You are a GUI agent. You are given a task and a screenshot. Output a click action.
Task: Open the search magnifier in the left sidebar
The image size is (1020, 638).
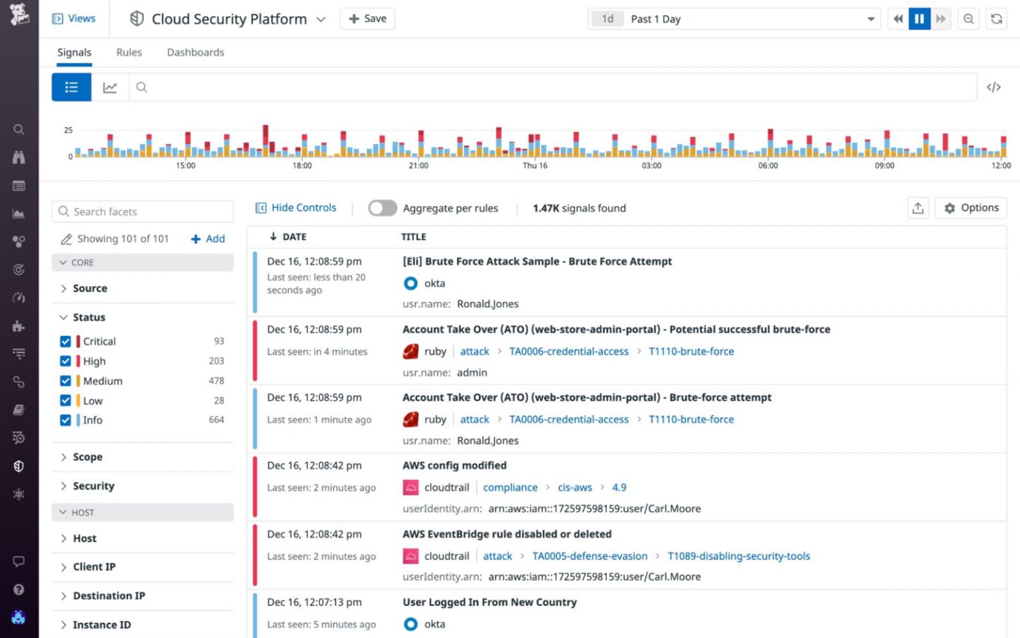coord(19,129)
